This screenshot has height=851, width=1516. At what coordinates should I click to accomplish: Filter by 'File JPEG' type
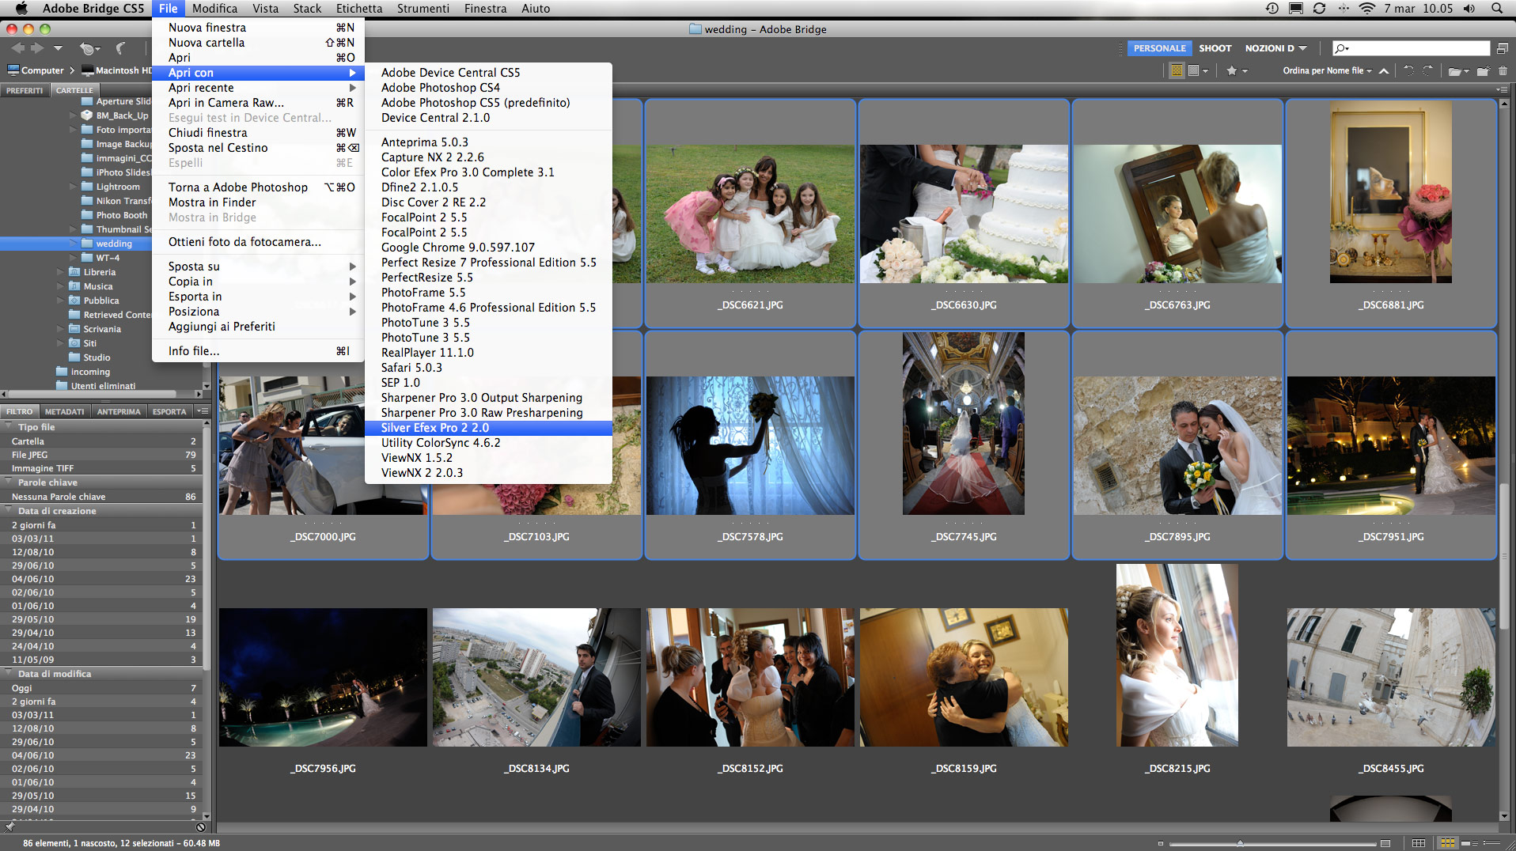[x=102, y=455]
